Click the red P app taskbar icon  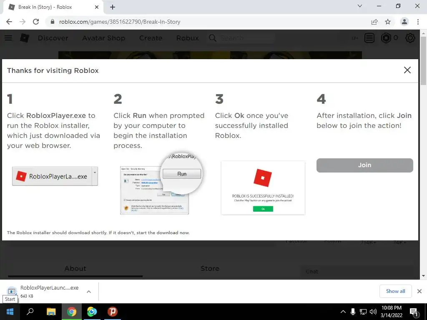pyautogui.click(x=112, y=312)
